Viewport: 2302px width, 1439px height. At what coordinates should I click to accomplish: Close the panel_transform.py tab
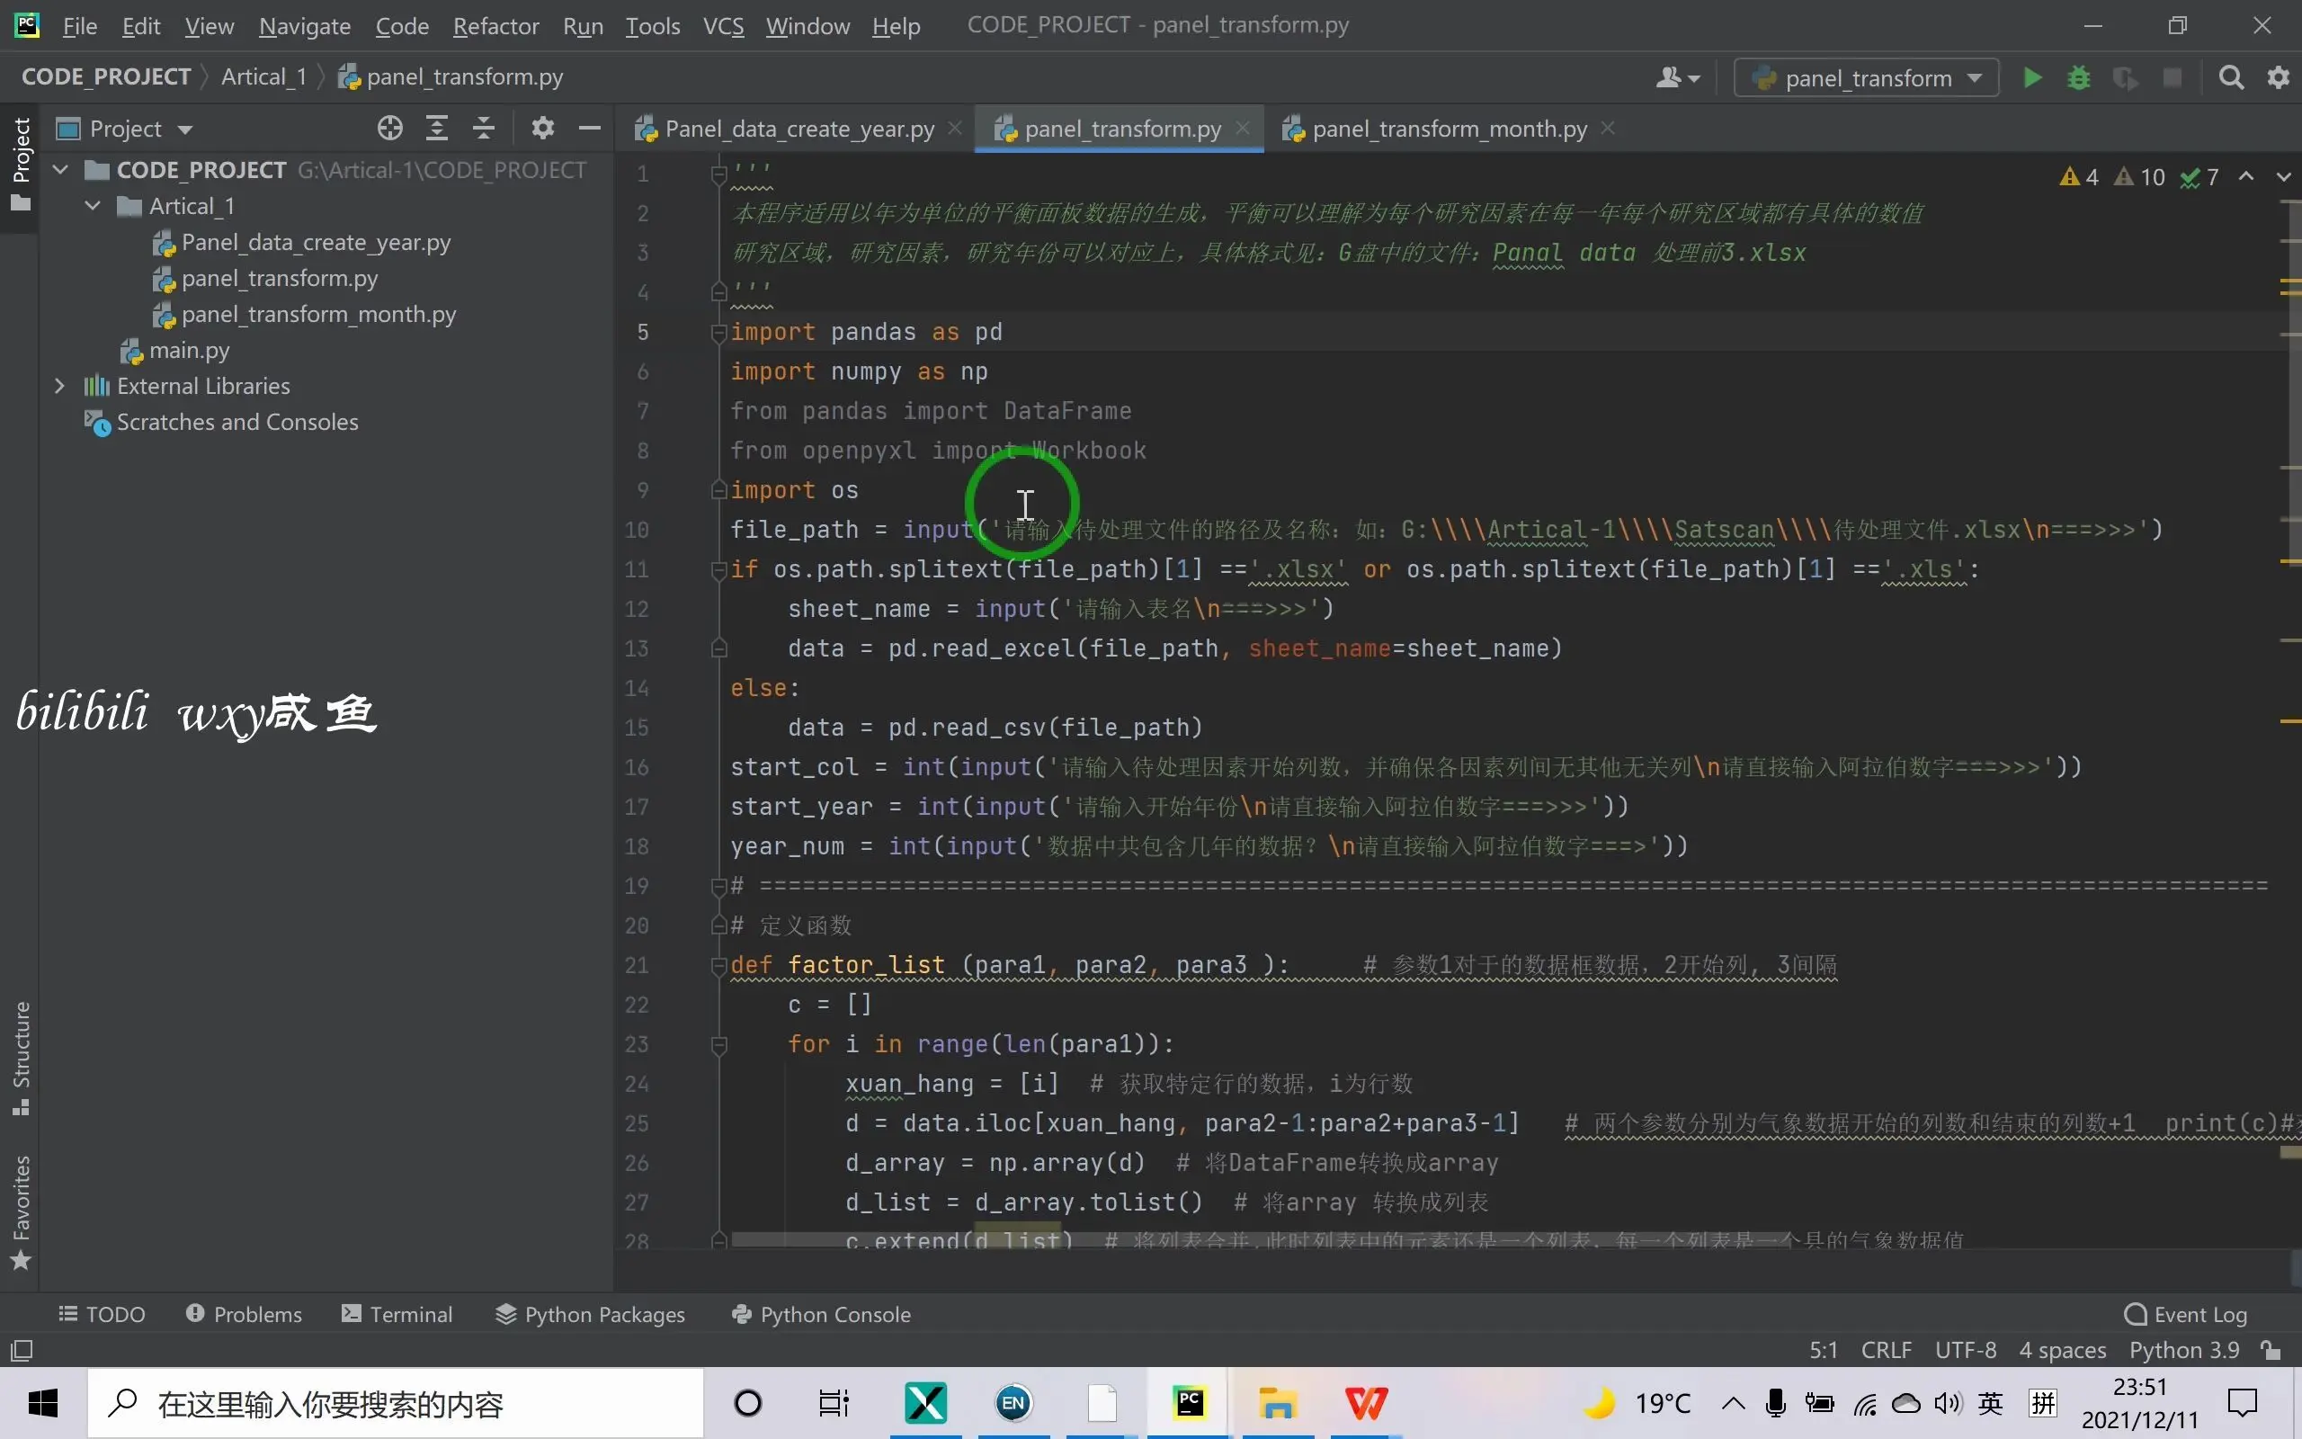coord(1243,128)
